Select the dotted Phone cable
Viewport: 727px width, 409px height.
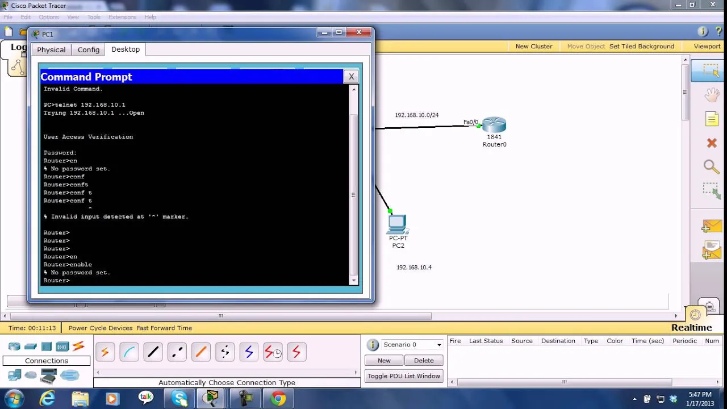[x=225, y=352]
